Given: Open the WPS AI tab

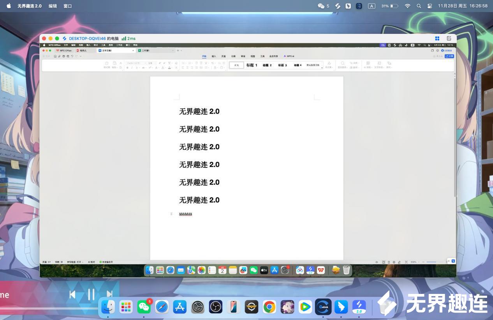Looking at the screenshot, I should 289,56.
